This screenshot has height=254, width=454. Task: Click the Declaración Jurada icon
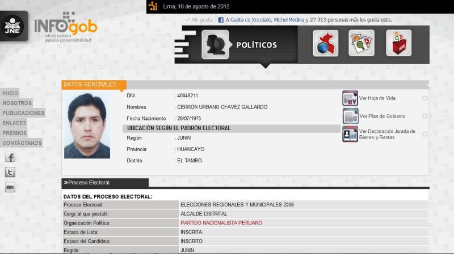(x=350, y=134)
